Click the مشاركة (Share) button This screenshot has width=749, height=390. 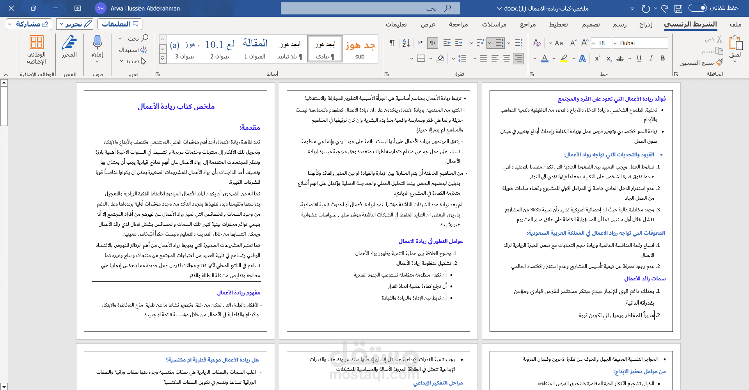[30, 24]
